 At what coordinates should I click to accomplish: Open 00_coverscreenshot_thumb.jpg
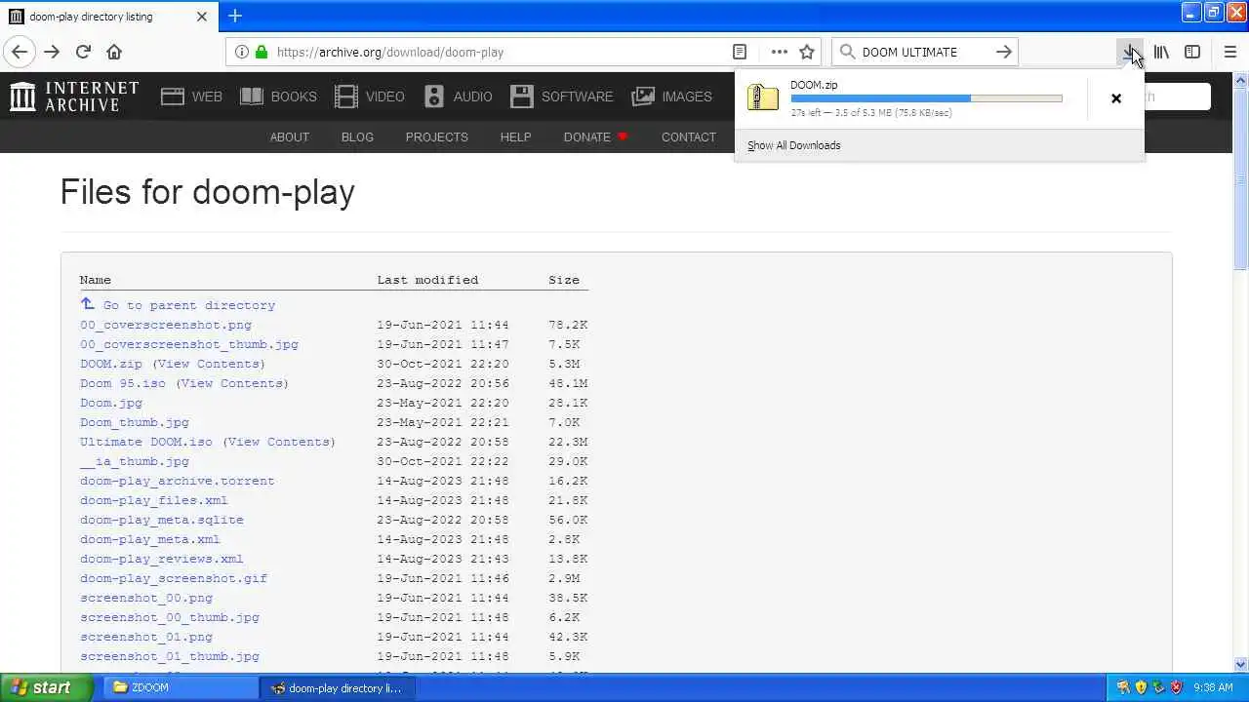(189, 344)
